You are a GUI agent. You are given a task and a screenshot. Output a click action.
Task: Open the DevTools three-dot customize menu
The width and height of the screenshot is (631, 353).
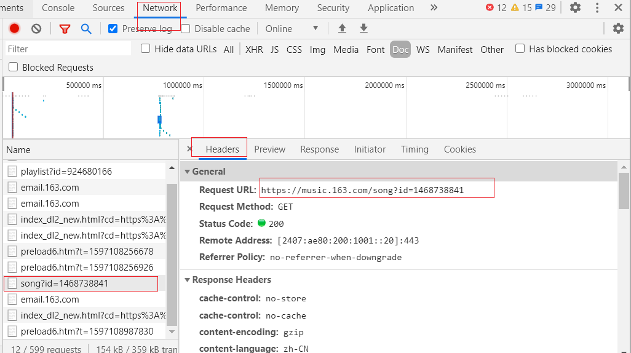tap(597, 8)
